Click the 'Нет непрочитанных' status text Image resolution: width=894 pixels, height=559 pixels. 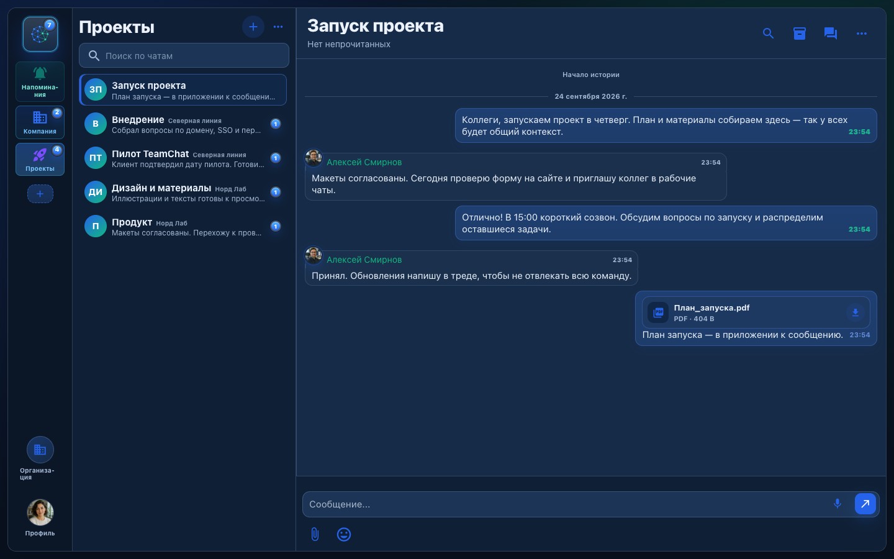[x=349, y=44]
